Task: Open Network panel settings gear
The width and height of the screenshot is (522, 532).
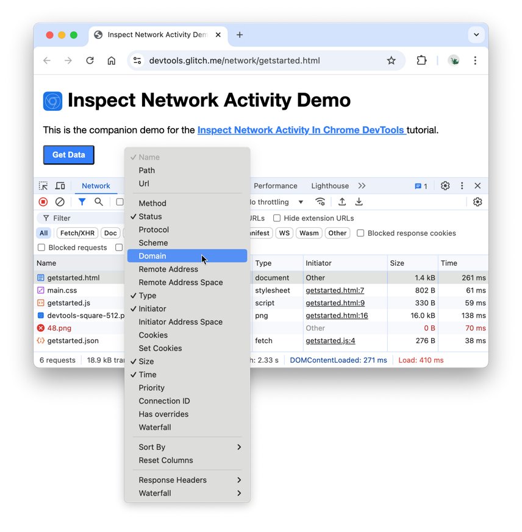Action: pyautogui.click(x=477, y=202)
